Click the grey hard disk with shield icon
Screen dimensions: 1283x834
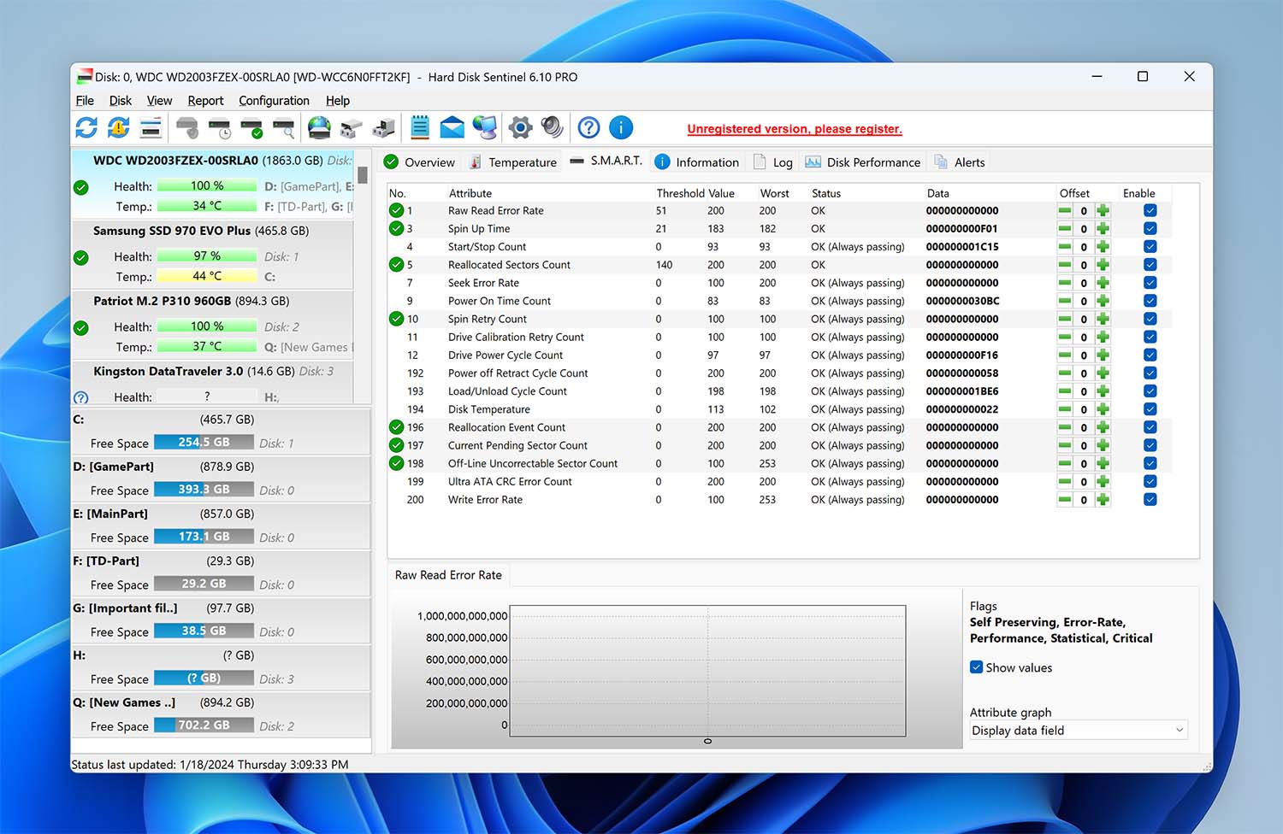[x=187, y=128]
